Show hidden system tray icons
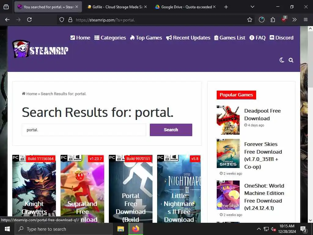 pos(259,229)
